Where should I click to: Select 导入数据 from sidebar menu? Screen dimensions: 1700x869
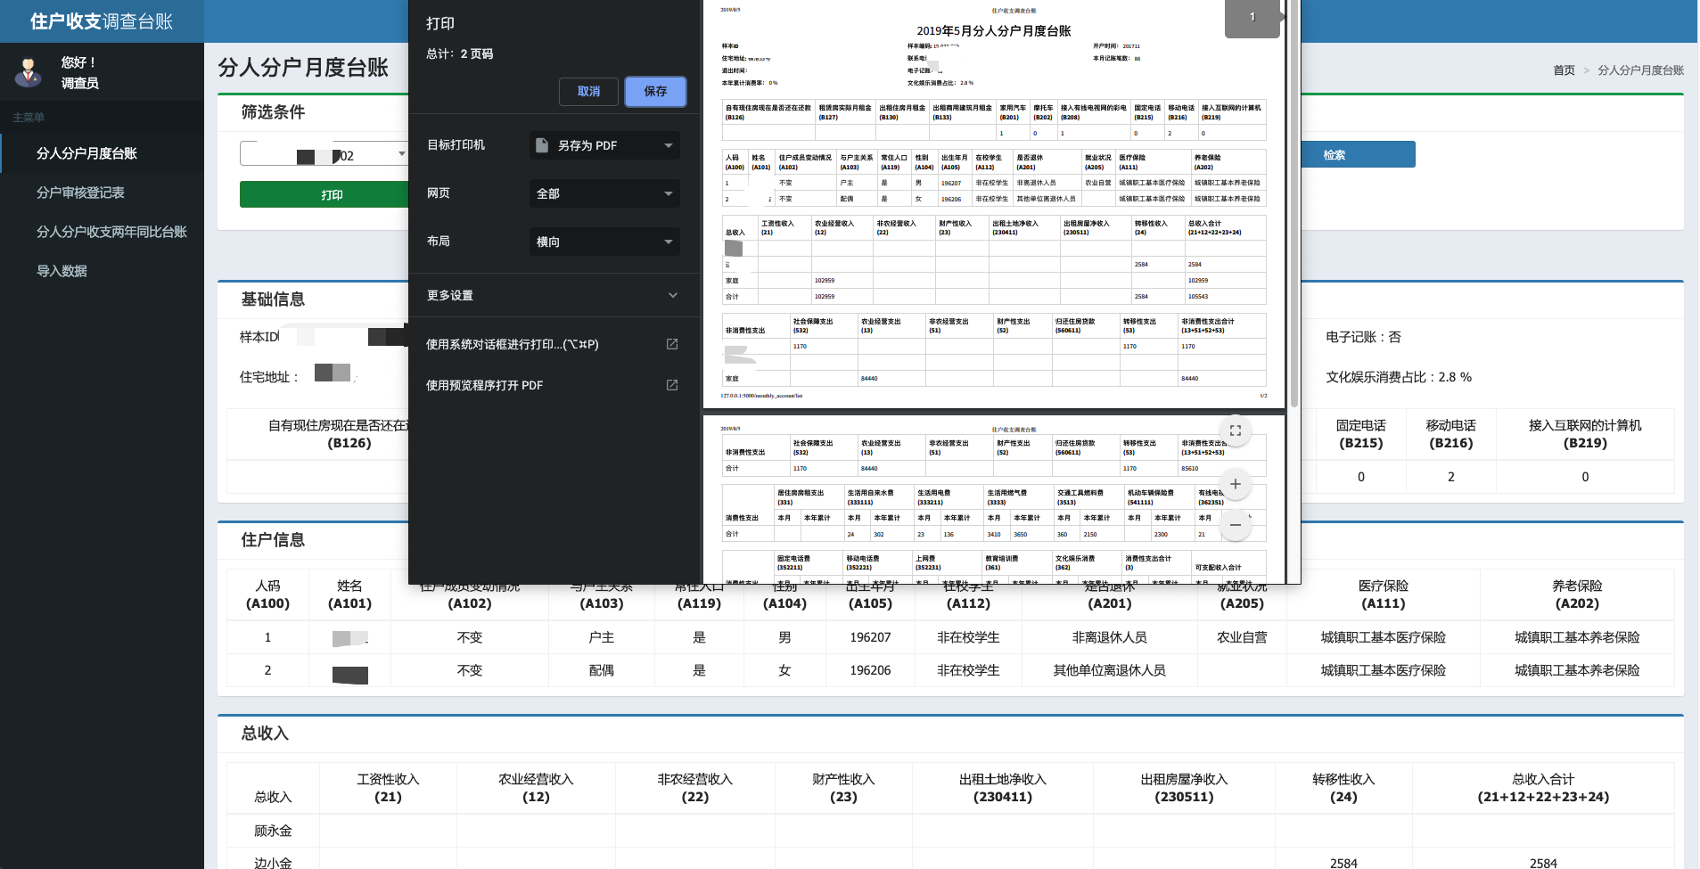point(62,271)
